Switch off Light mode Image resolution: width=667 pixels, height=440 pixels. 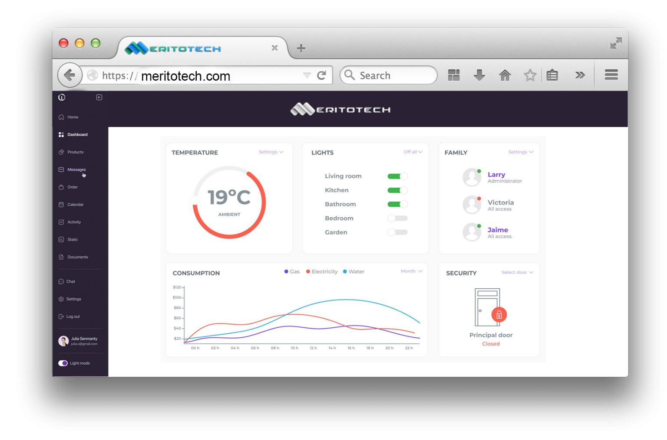click(63, 363)
